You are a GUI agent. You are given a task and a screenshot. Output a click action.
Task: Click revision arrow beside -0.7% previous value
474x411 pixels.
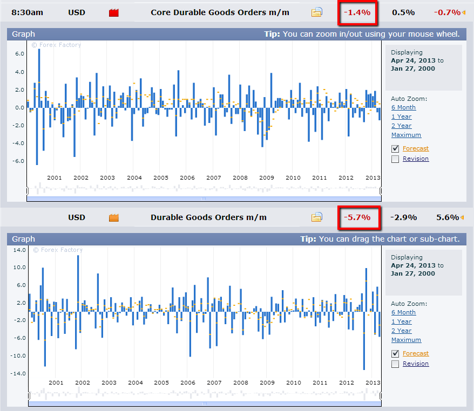[463, 13]
